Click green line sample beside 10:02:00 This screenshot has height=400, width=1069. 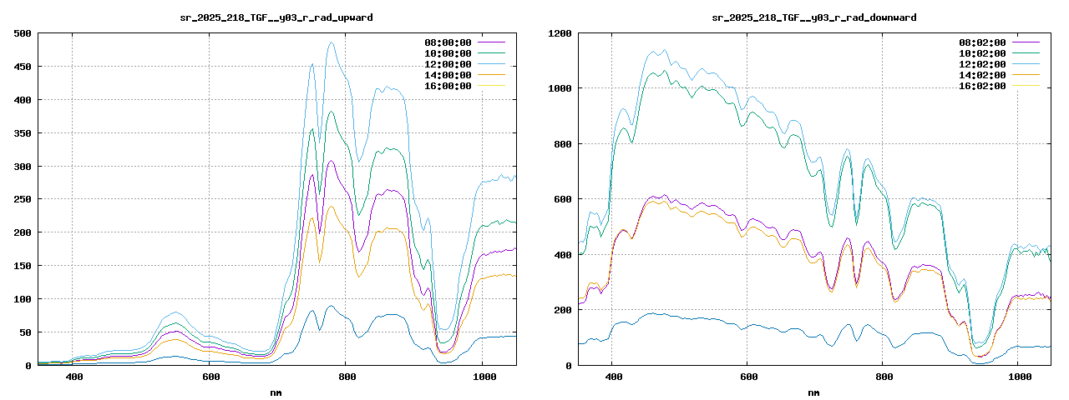[x=1026, y=52]
